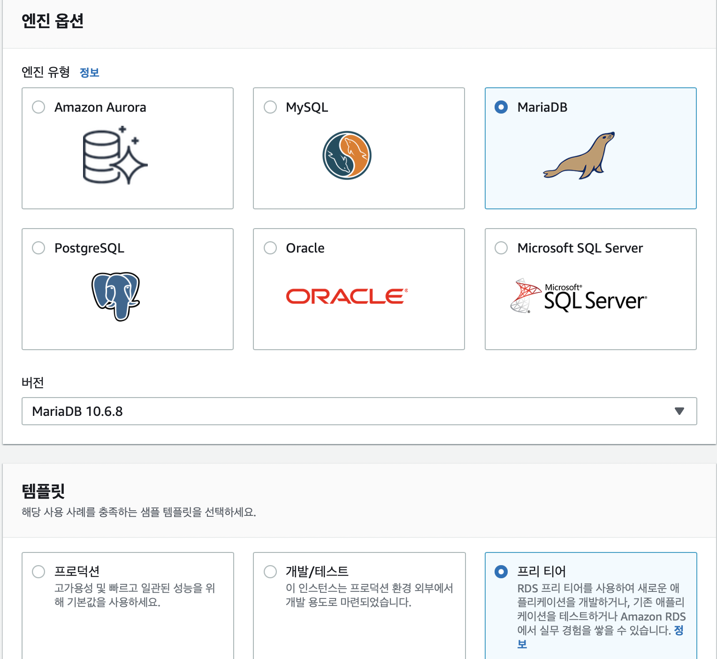The height and width of the screenshot is (659, 717).
Task: Click the PostgreSQL elephant logo
Action: tap(116, 296)
